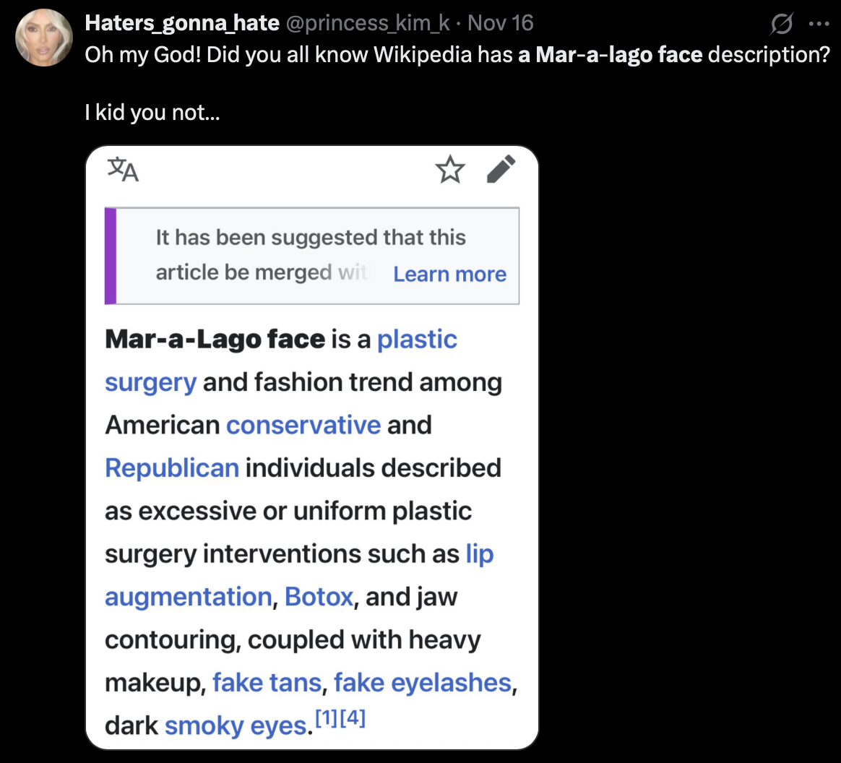Click the pencil edit icon
Viewport: 841px width, 763px height.
(501, 169)
